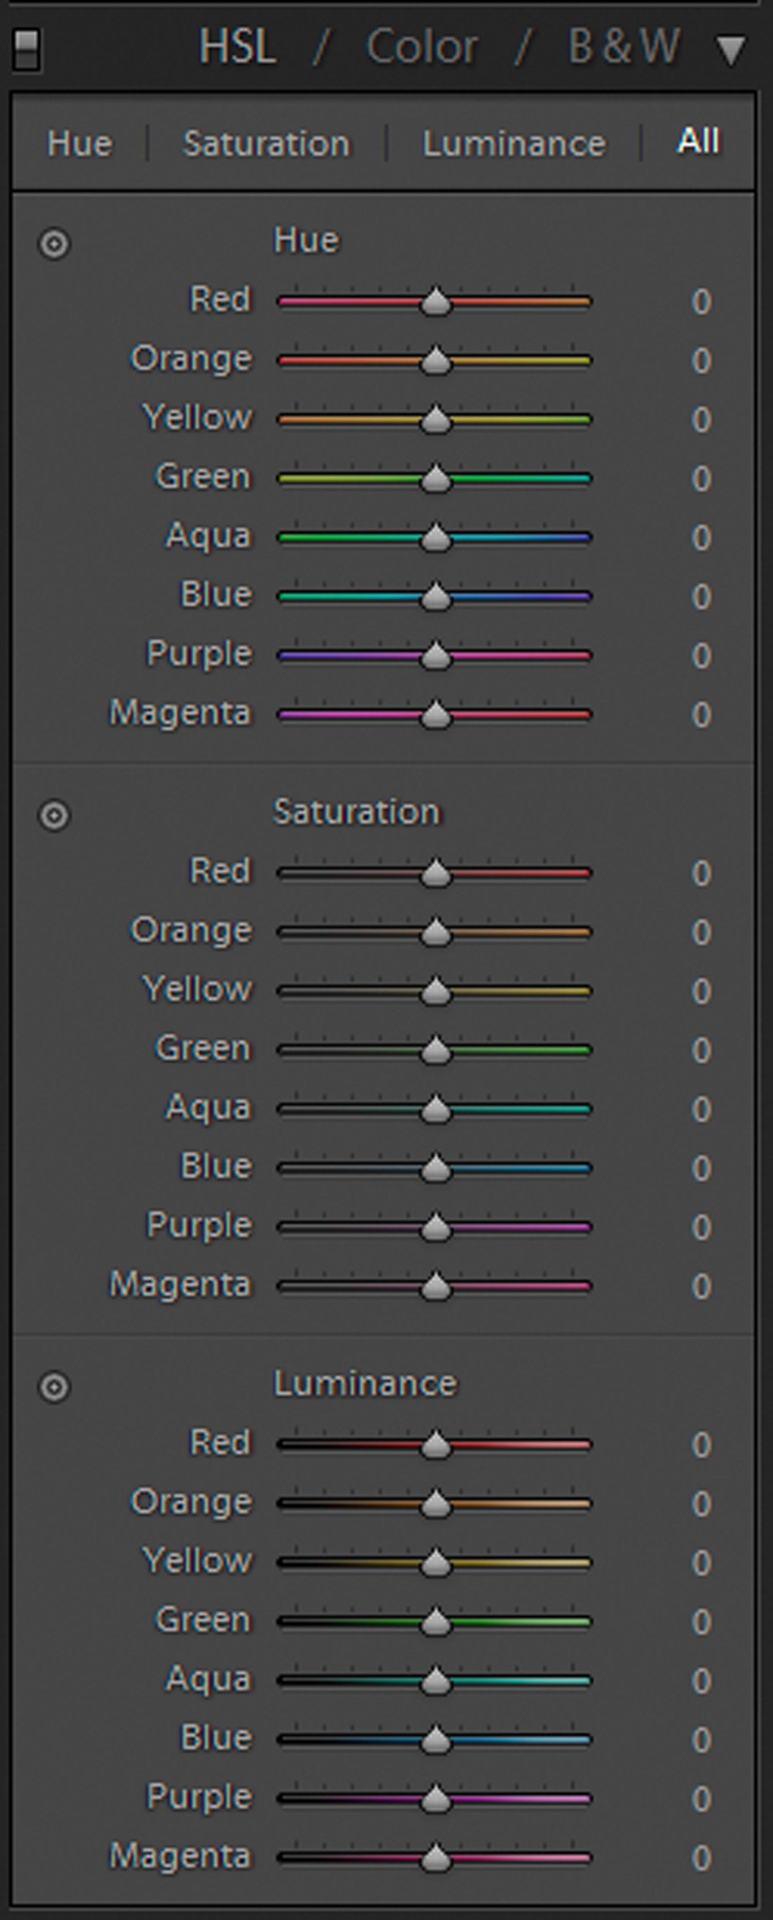
Task: Activate the Saturation targeted adjustment tool icon
Action: coord(54,815)
